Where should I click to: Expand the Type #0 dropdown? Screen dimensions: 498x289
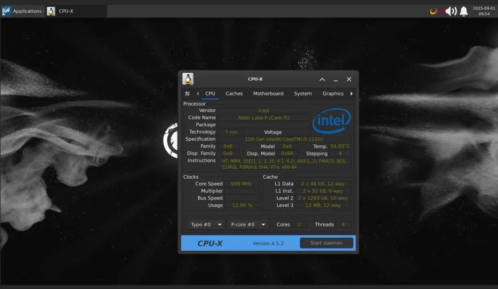pos(207,224)
